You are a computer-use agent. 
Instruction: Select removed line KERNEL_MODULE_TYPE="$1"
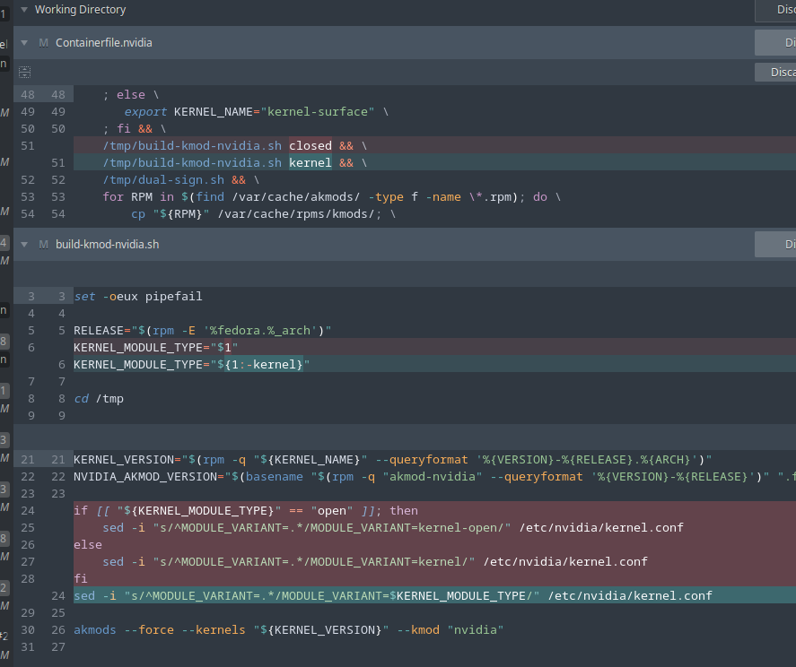tap(154, 347)
